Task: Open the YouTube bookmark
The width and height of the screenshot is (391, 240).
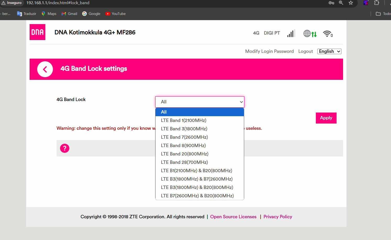Action: [115, 14]
